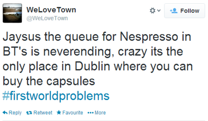Mark tweet via the Favourite label
This screenshot has height=121, width=208.
[x=73, y=112]
